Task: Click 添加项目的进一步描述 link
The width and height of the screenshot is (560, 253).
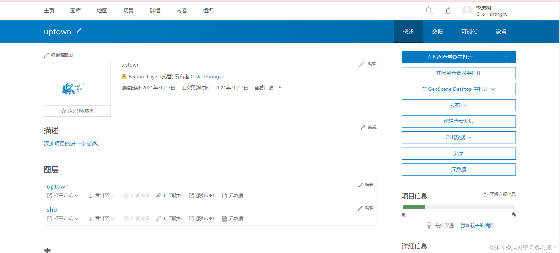Action: pos(72,144)
